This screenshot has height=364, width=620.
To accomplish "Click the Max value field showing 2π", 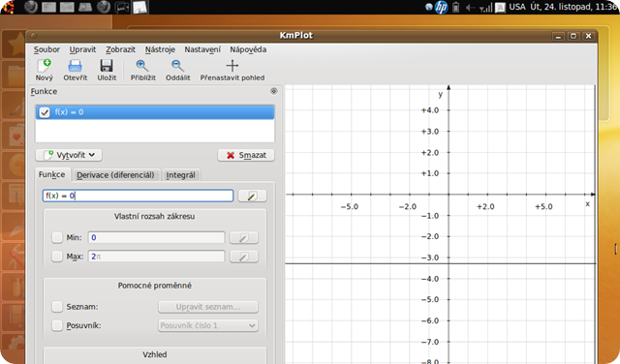I will [156, 257].
